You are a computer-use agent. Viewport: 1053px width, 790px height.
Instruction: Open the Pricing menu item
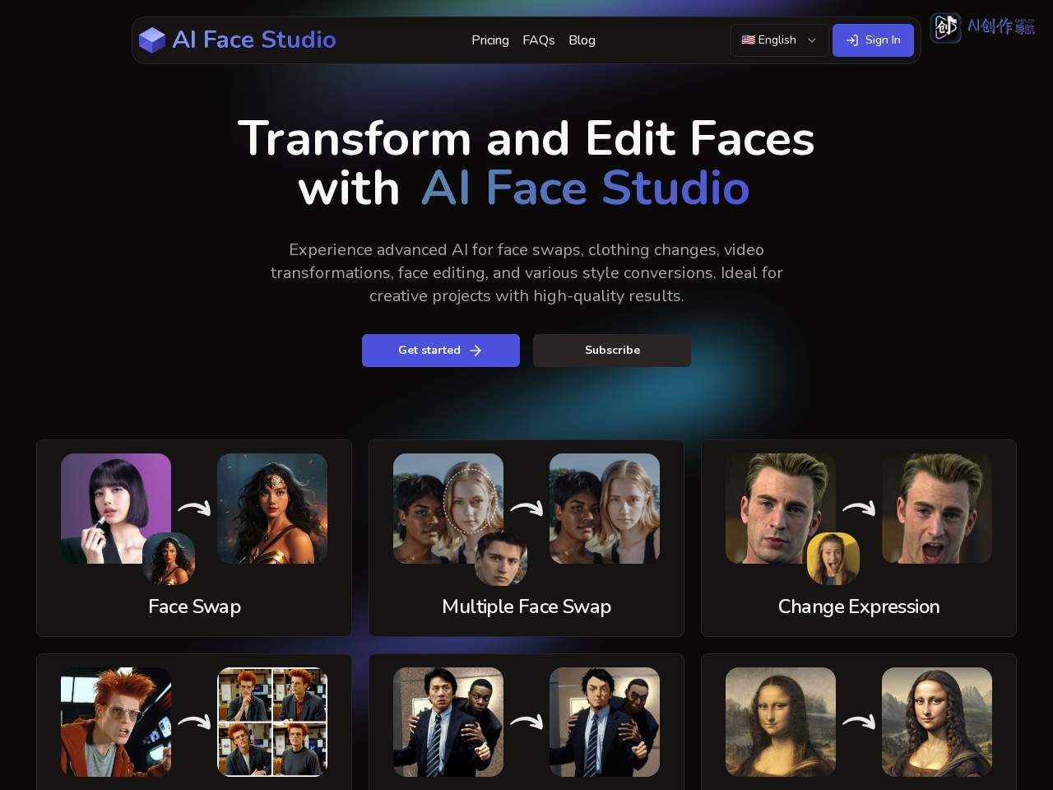click(x=490, y=39)
